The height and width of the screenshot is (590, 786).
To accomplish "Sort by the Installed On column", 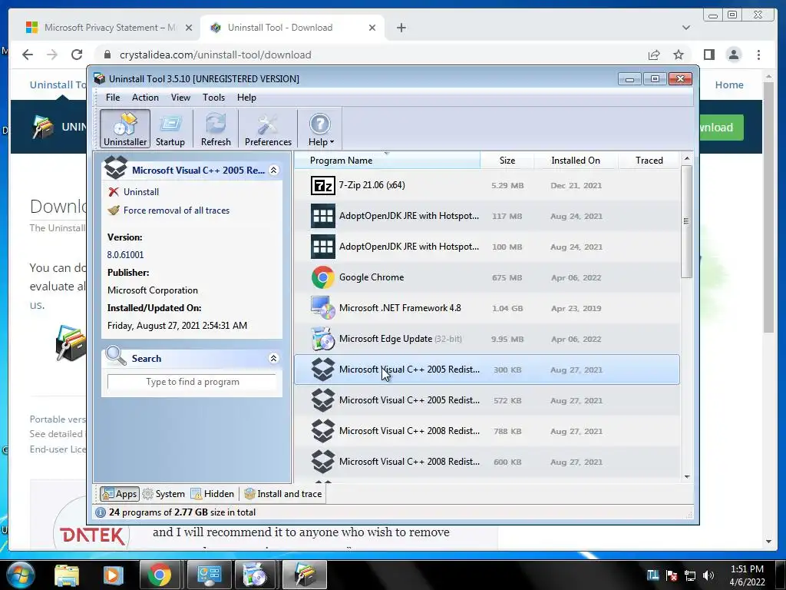I will [576, 160].
